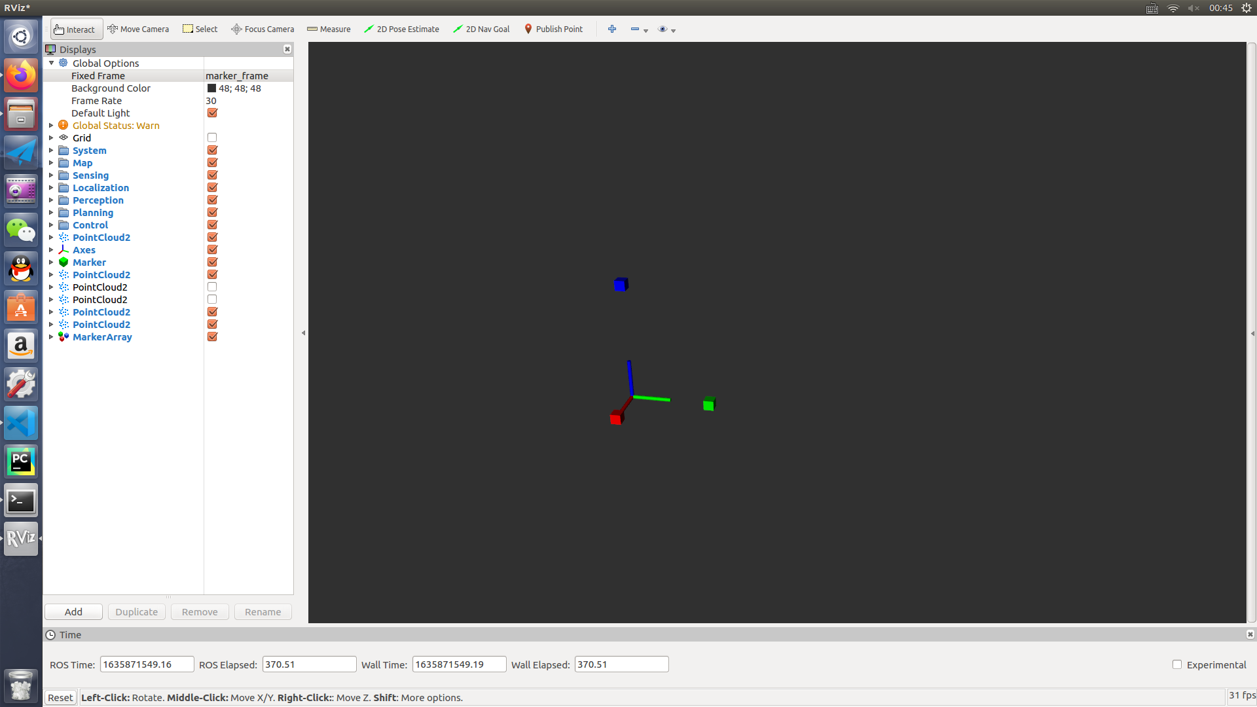The height and width of the screenshot is (707, 1257).
Task: Open Visual Studio Code from dock
Action: click(x=21, y=423)
